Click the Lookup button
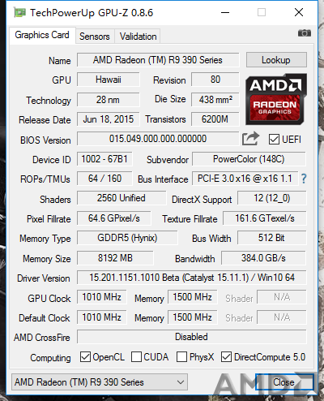This screenshot has height=401, width=324. click(276, 60)
